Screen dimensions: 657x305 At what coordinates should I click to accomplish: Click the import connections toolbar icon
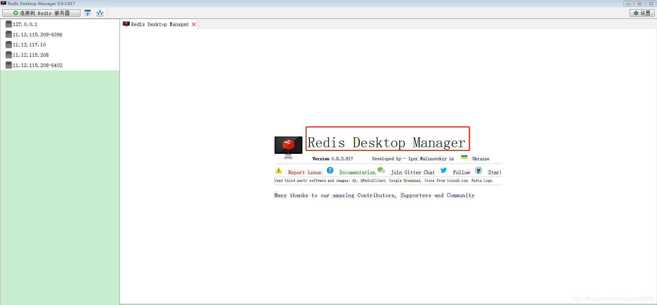(x=88, y=13)
